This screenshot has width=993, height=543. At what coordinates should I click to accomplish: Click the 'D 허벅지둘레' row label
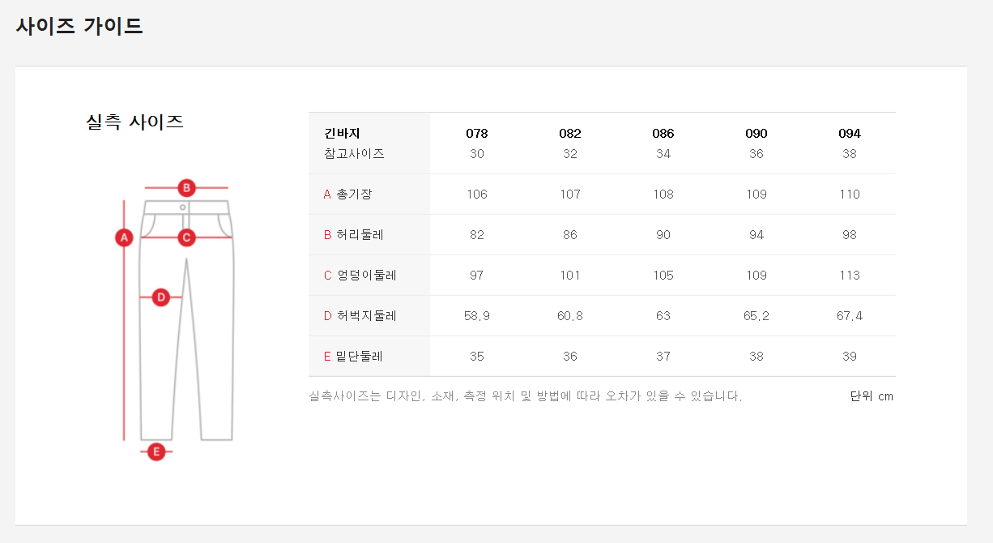pos(360,316)
